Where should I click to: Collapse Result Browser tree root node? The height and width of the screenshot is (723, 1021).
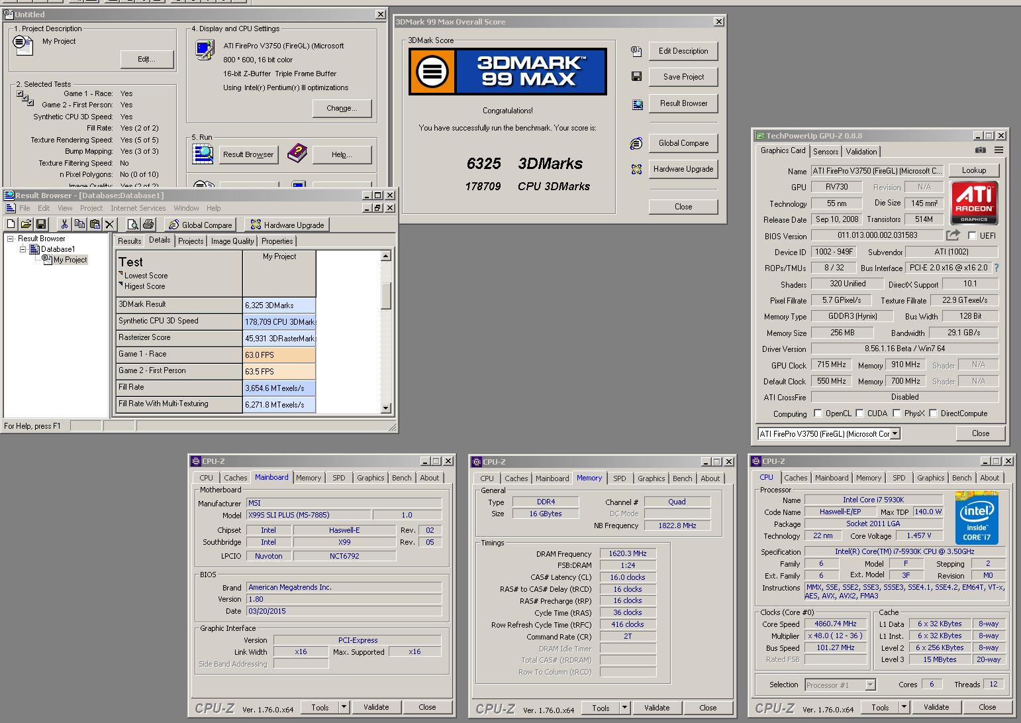11,239
